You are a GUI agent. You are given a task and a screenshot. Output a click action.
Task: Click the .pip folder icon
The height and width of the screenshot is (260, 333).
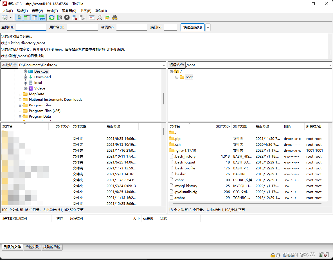click(x=172, y=138)
